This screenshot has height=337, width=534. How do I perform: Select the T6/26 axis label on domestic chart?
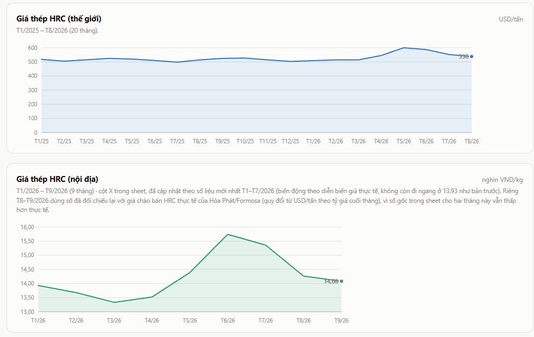point(227,321)
